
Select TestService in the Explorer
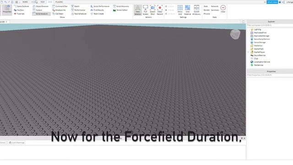(258, 65)
